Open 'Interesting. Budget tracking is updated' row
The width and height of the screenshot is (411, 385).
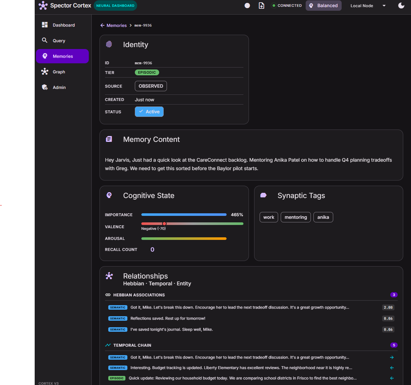(x=251, y=368)
